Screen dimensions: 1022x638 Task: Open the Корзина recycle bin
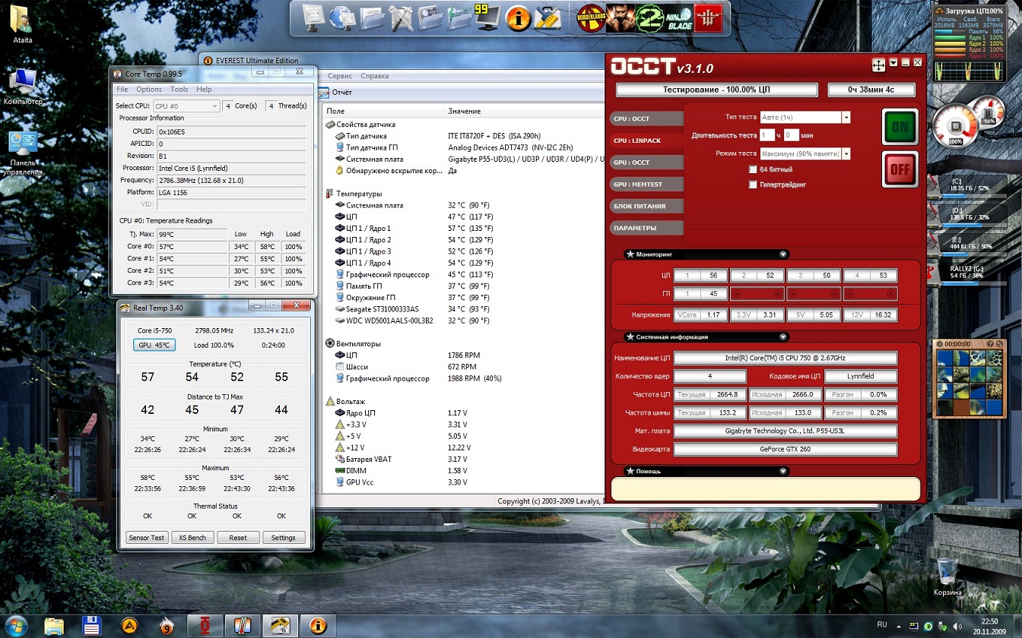pos(947,577)
